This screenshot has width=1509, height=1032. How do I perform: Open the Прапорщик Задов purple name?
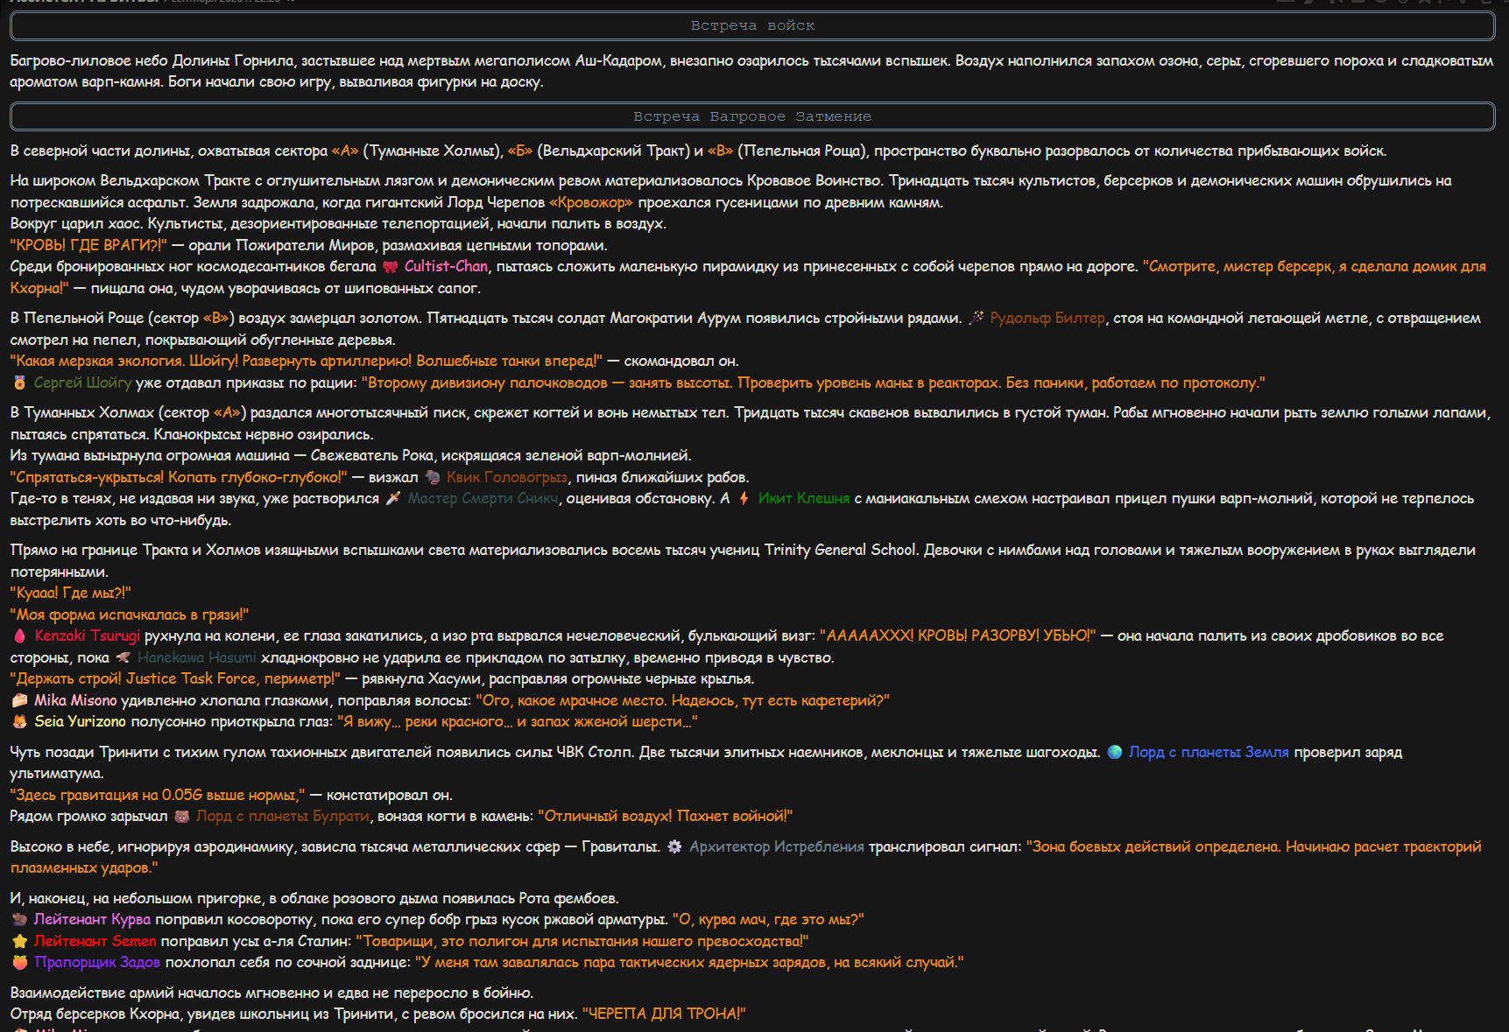pos(97,962)
